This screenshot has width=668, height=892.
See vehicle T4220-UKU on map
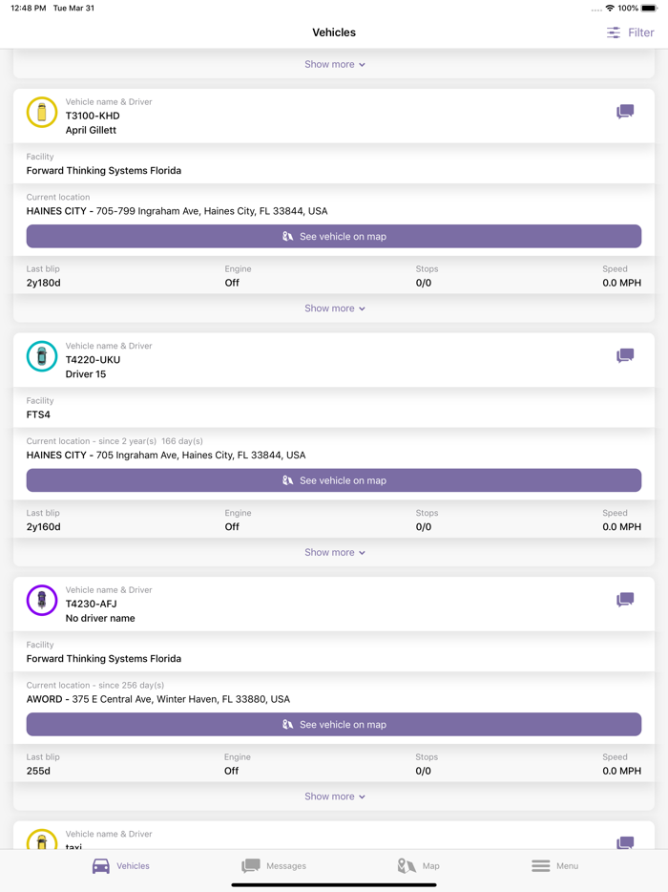coord(334,480)
